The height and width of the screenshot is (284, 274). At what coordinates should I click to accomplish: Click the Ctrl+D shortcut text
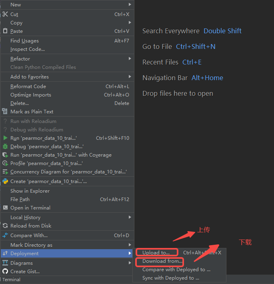(122, 235)
